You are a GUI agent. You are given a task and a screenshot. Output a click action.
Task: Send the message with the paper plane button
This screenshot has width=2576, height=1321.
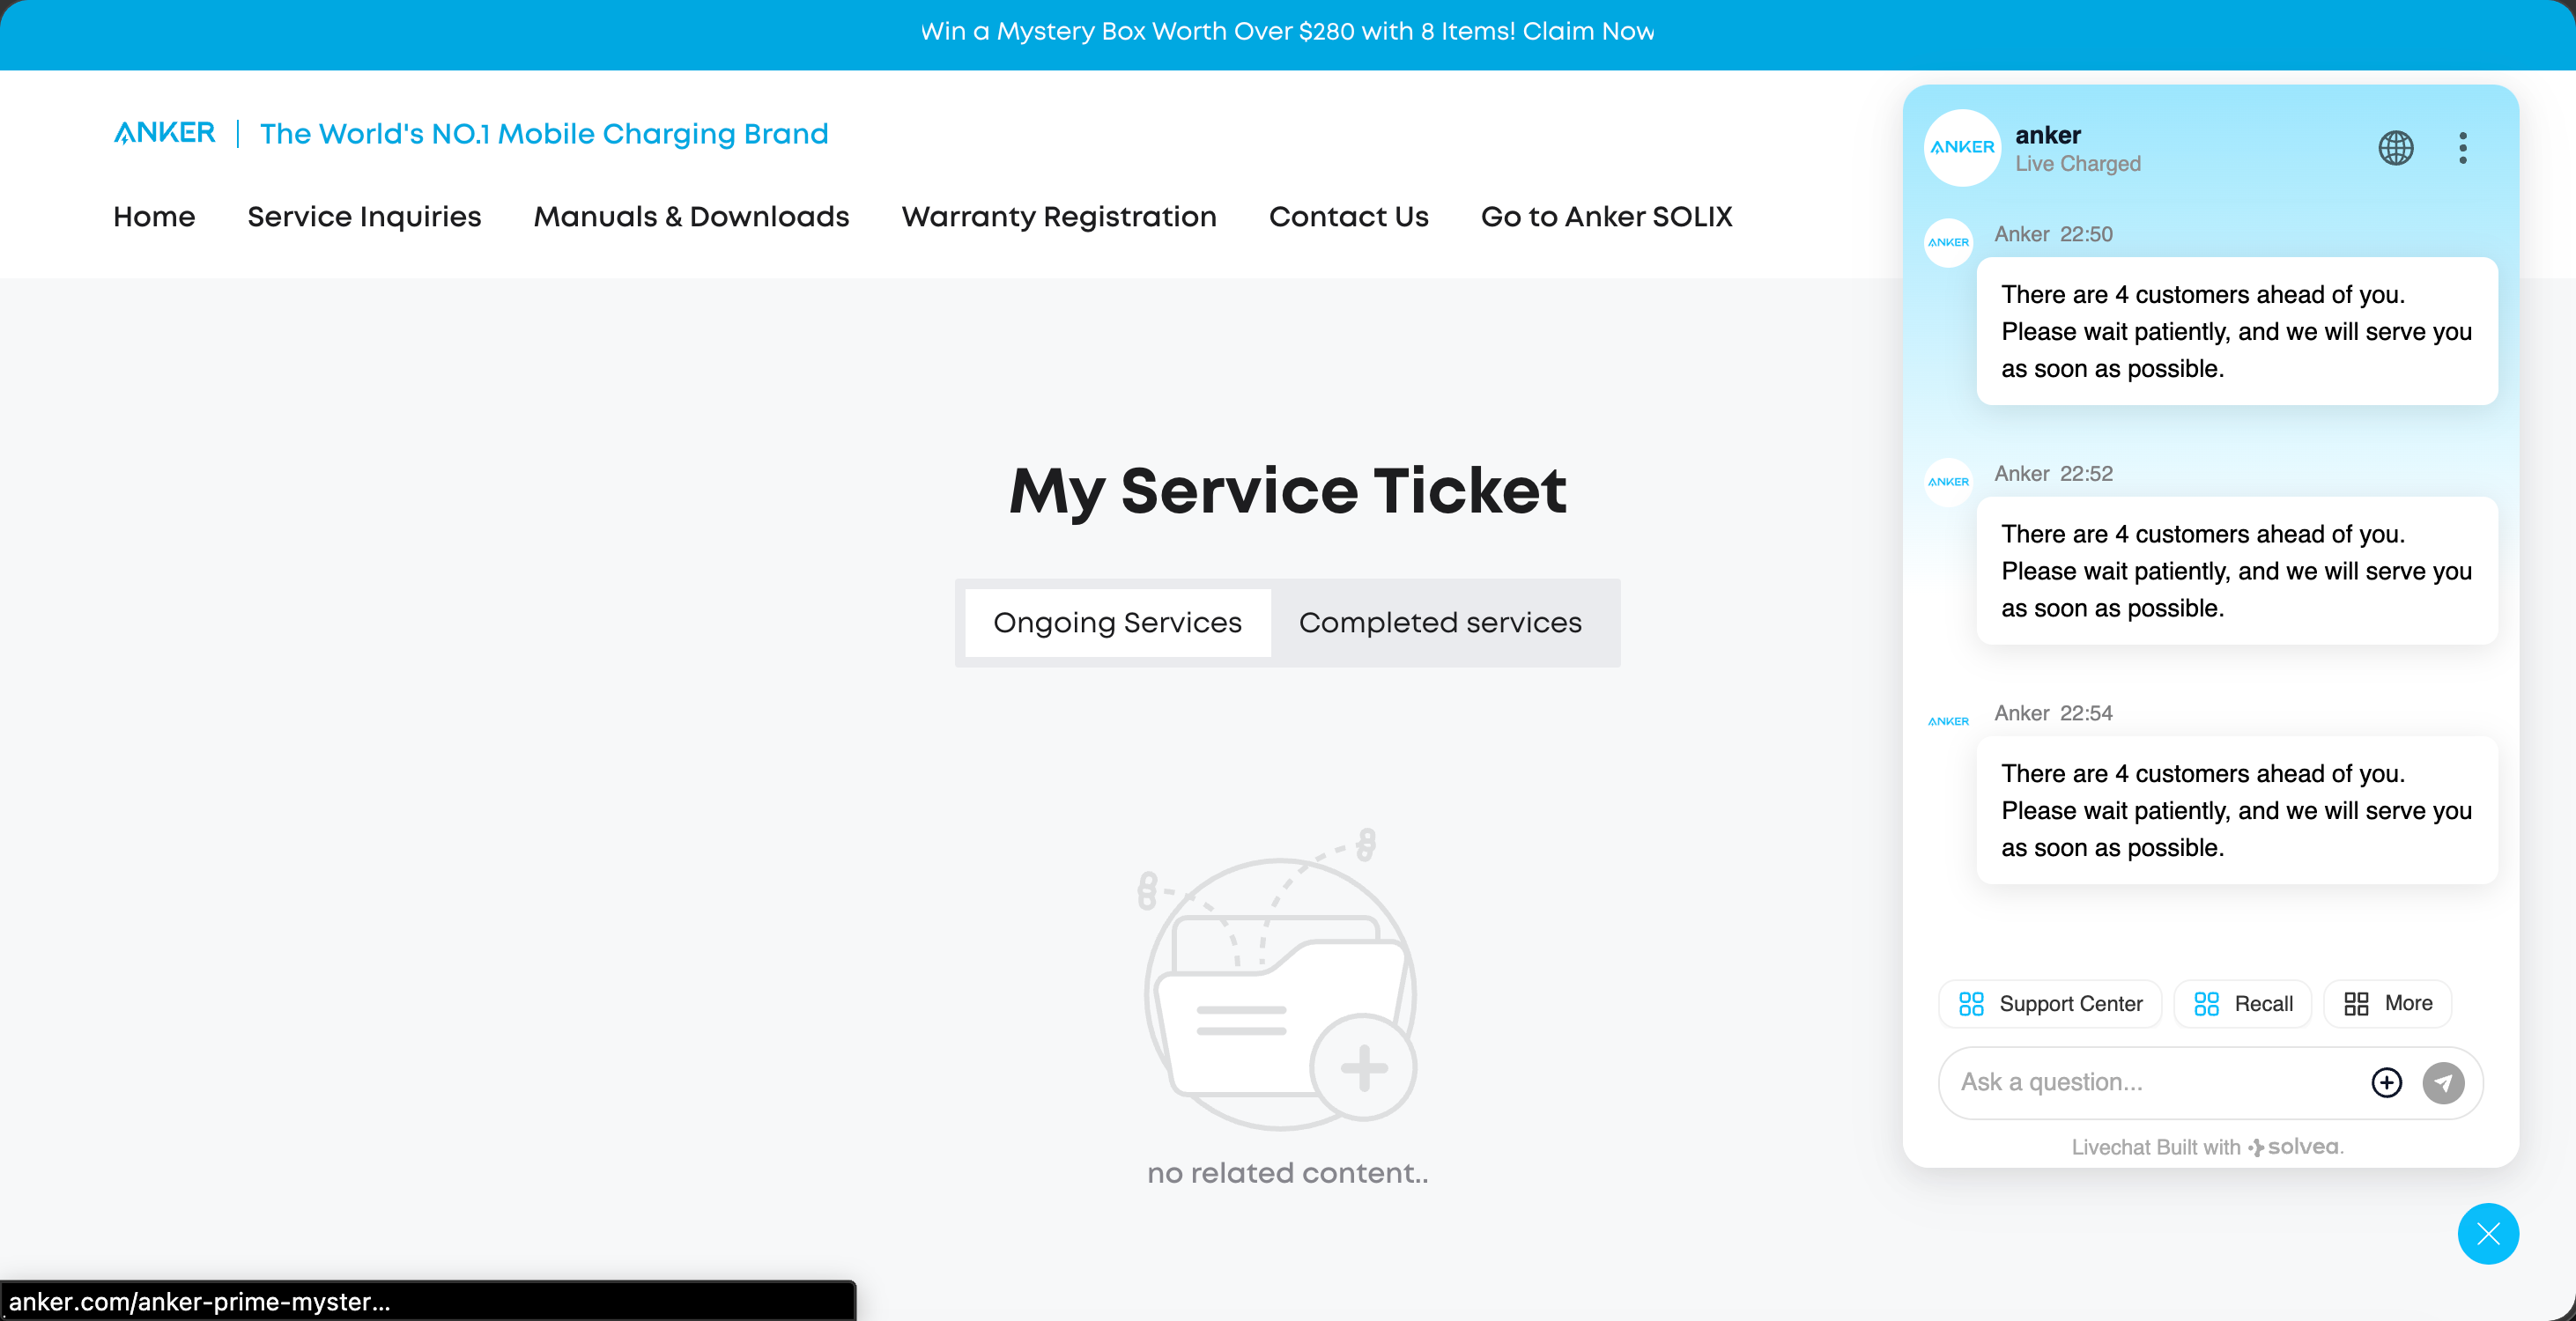click(x=2443, y=1082)
